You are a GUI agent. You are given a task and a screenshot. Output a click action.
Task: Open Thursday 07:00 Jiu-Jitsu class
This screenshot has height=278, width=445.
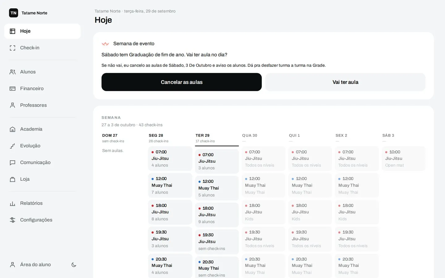point(310,159)
